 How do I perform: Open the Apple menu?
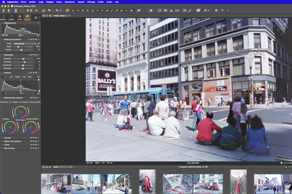pyautogui.click(x=3, y=2)
